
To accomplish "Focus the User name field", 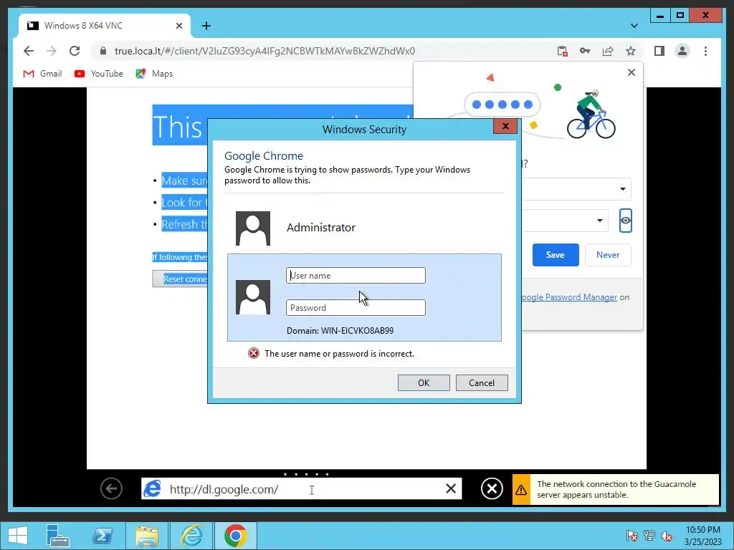I will [x=356, y=276].
